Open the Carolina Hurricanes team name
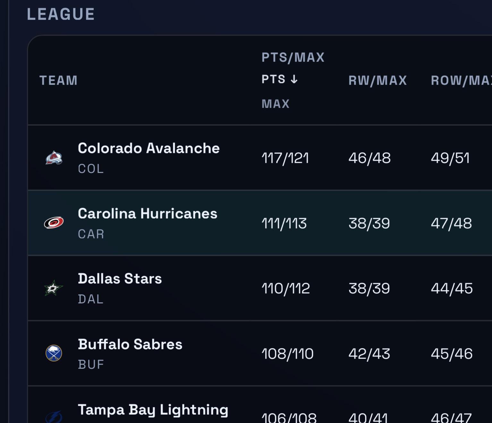This screenshot has width=492, height=423. (147, 214)
